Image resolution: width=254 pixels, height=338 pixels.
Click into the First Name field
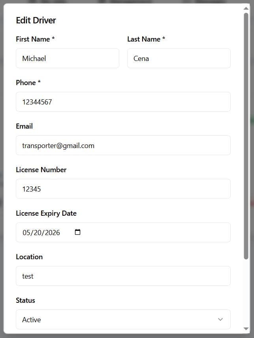[68, 58]
